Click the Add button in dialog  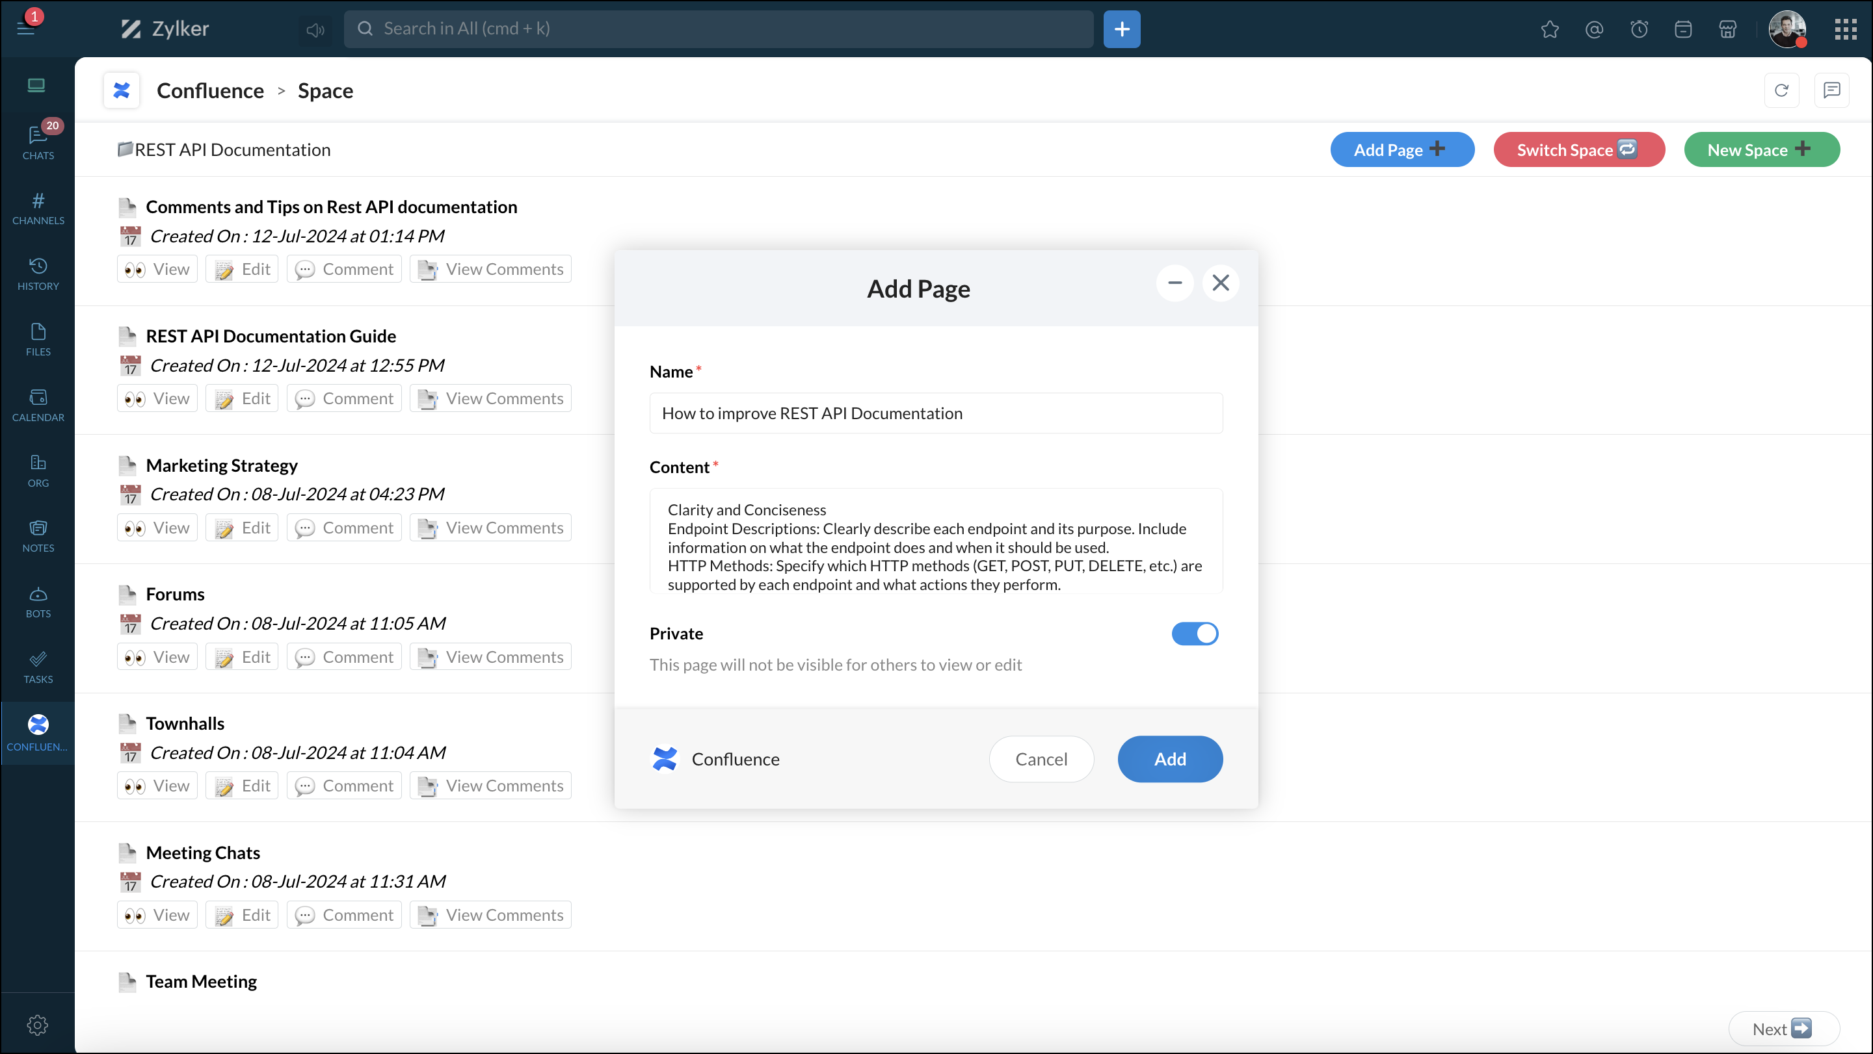click(1169, 758)
